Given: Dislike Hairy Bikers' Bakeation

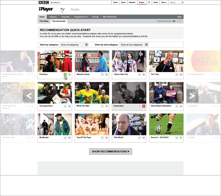Looking at the screenshot, I should [x=181, y=106].
